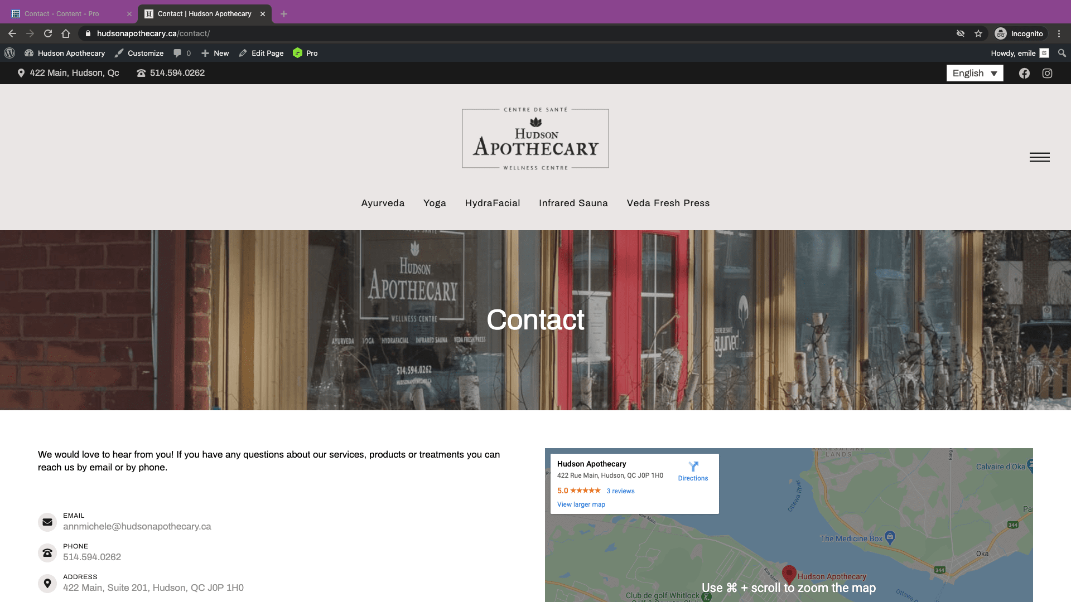1071x602 pixels.
Task: Click Edit Page in the admin bar
Action: click(x=261, y=53)
